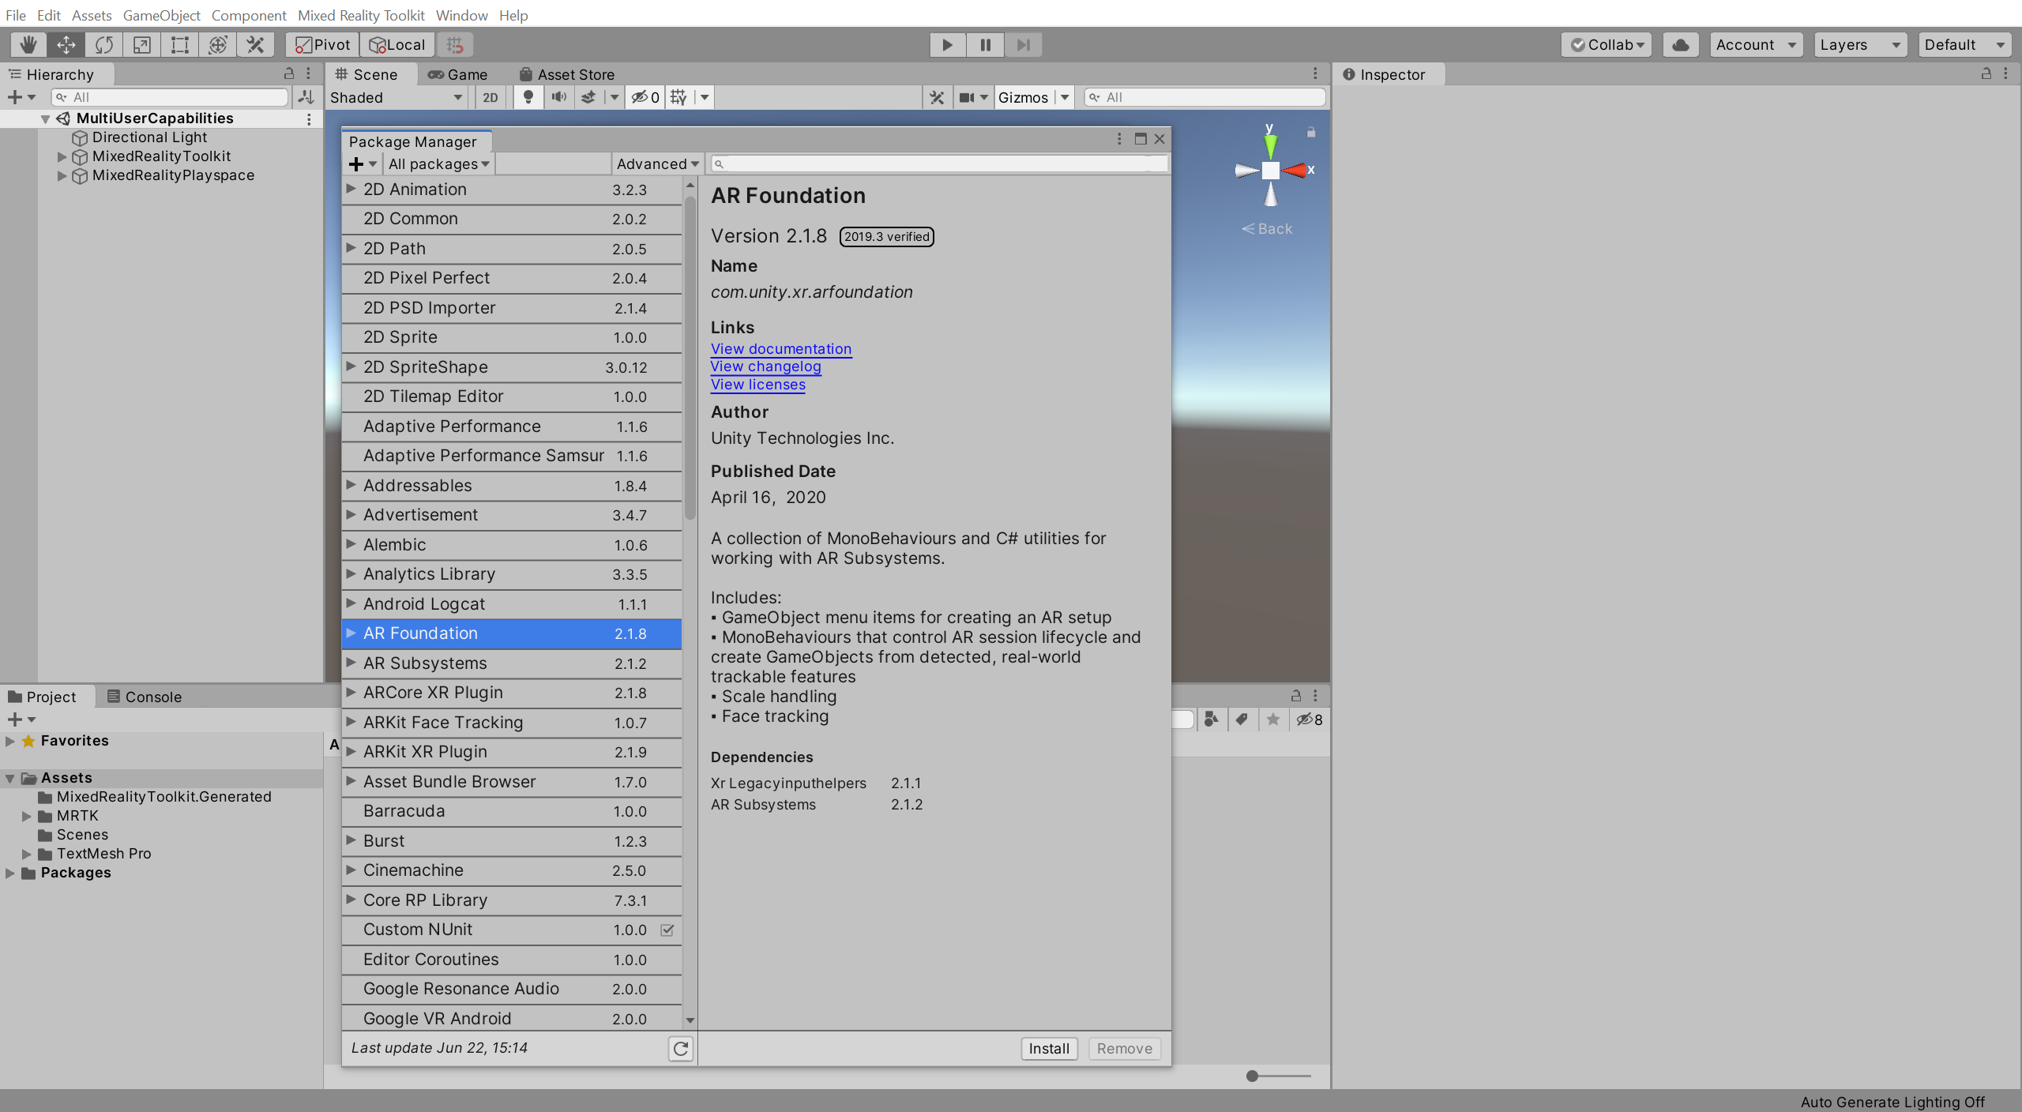Refresh the package list
Screen dimensions: 2022x1112
click(680, 1048)
